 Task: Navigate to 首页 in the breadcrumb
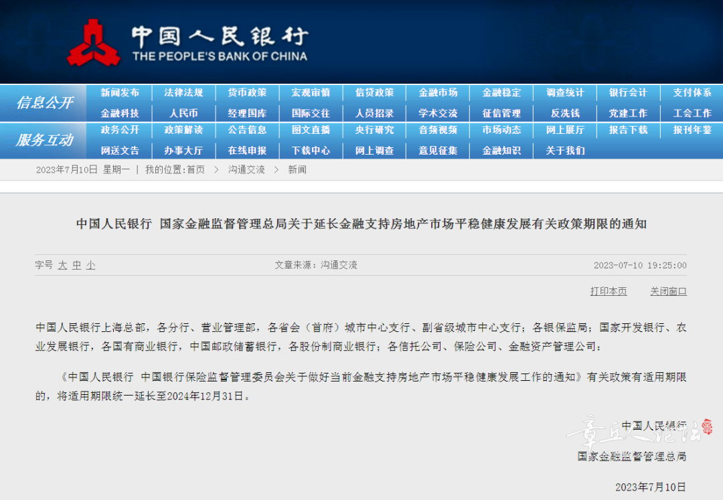point(195,170)
